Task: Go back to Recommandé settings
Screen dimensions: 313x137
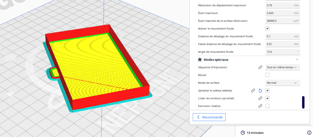Action: 209,117
